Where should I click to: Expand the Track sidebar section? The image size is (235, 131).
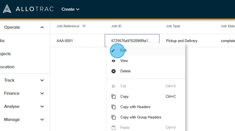click(x=42, y=80)
